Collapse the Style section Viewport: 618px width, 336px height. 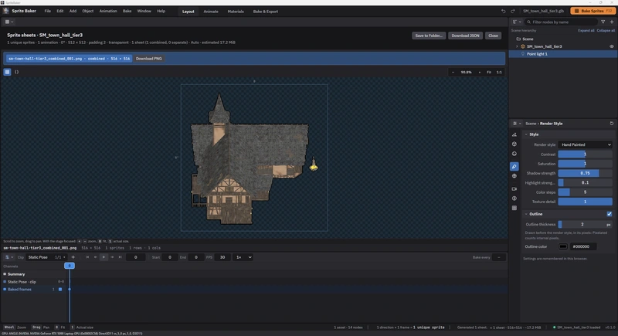[x=526, y=134]
